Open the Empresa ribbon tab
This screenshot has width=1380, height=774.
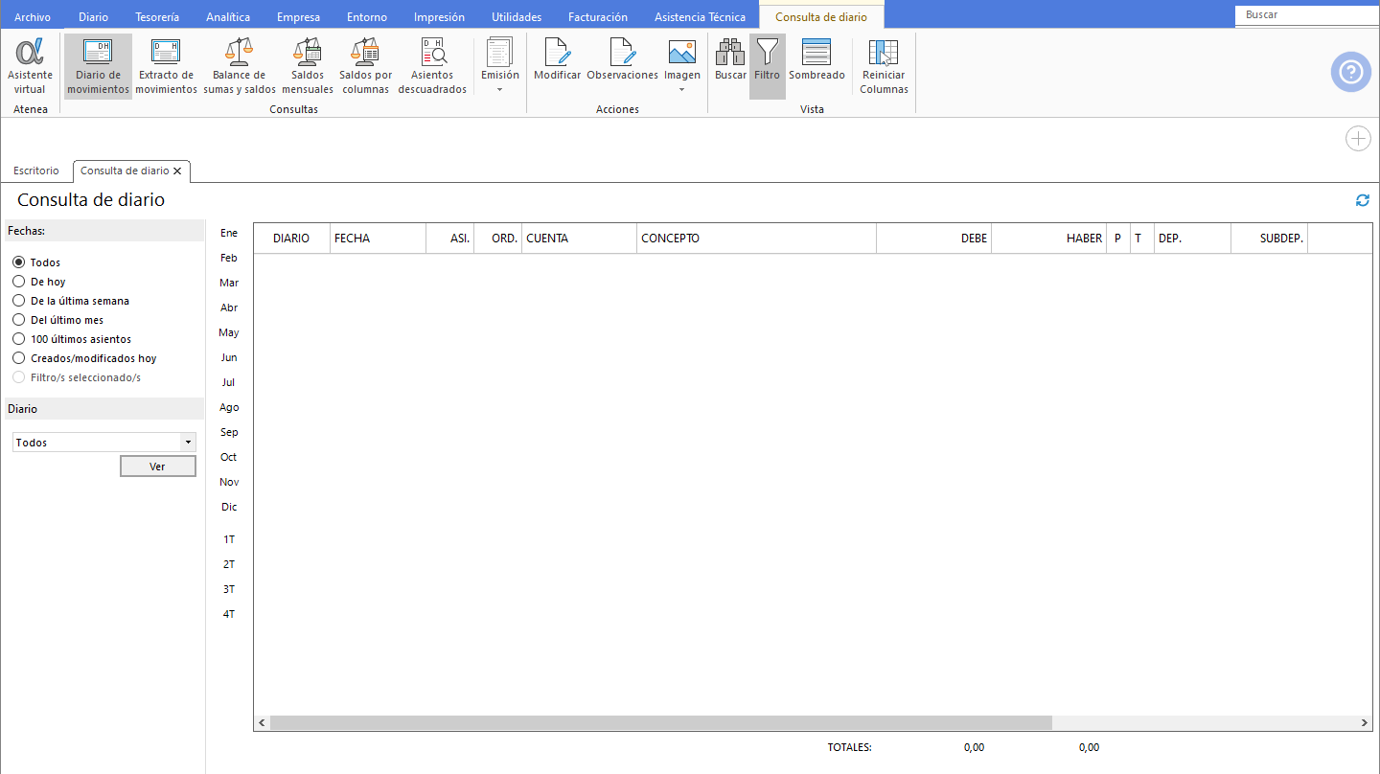pyautogui.click(x=298, y=16)
